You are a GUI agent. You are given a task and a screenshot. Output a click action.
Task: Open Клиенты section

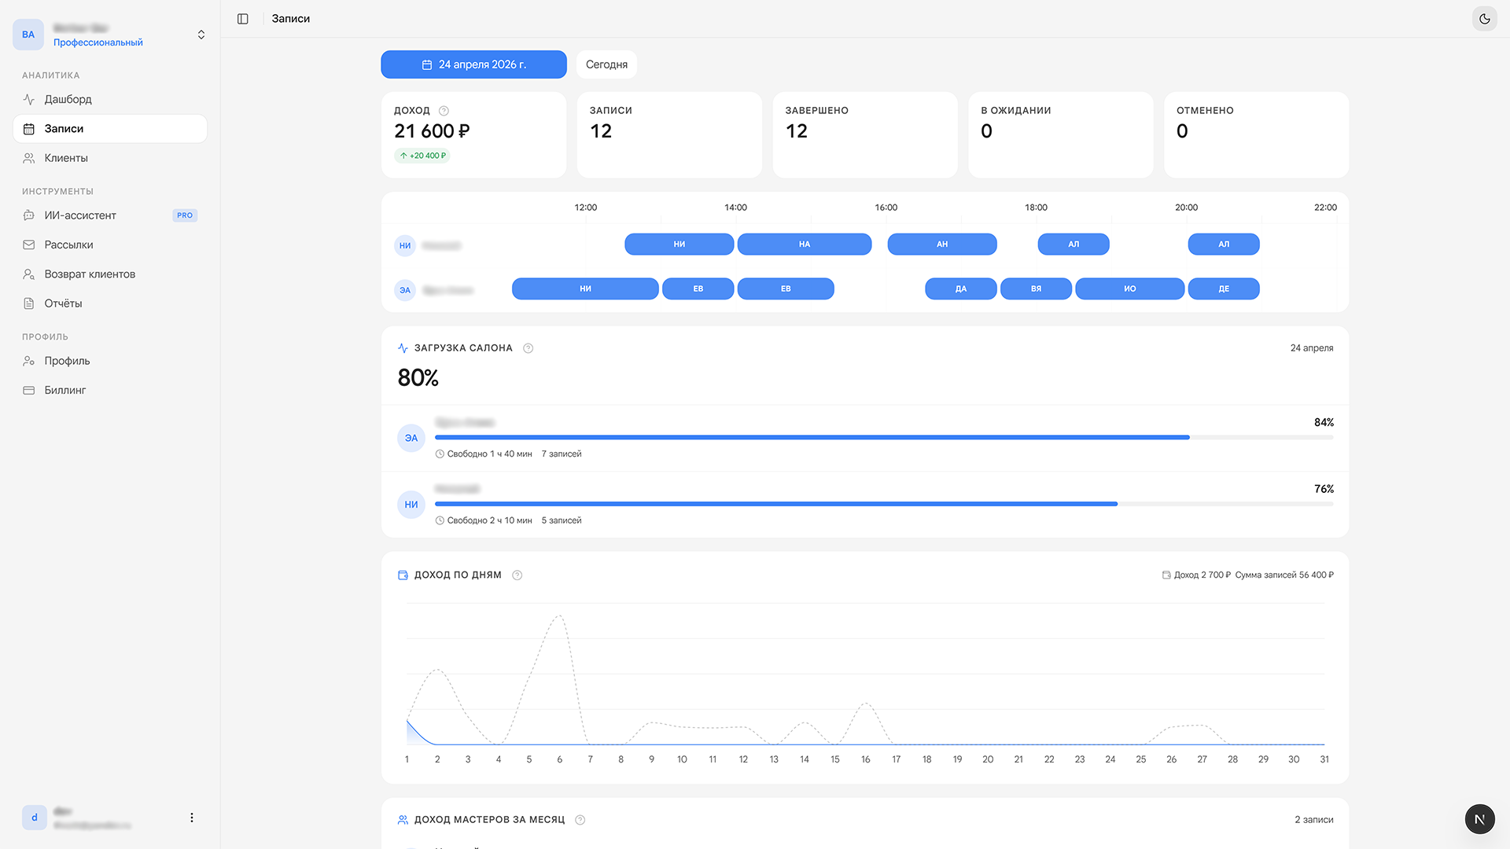(110, 158)
